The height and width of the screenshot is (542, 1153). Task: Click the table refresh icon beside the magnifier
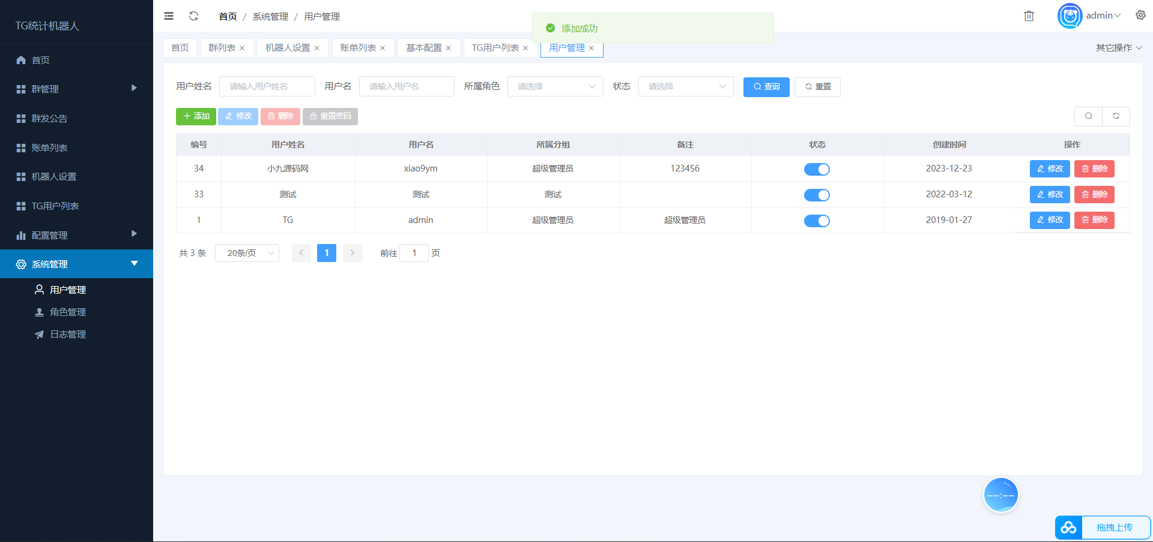pyautogui.click(x=1116, y=116)
